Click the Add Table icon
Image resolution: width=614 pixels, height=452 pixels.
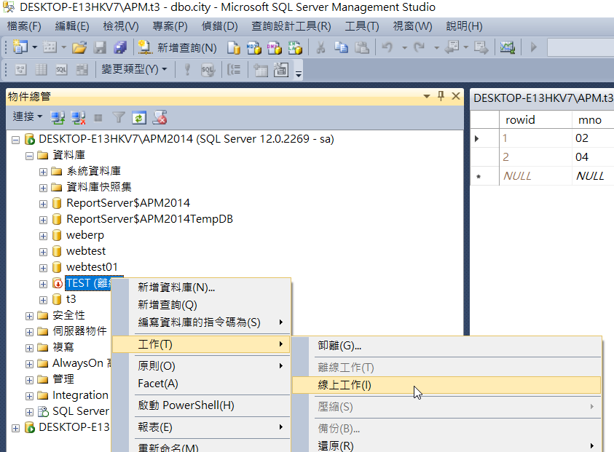point(261,70)
